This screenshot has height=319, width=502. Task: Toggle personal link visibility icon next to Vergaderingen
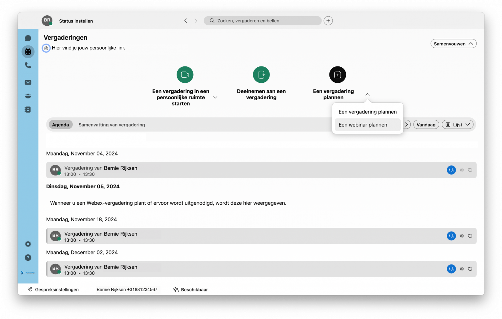click(x=46, y=48)
